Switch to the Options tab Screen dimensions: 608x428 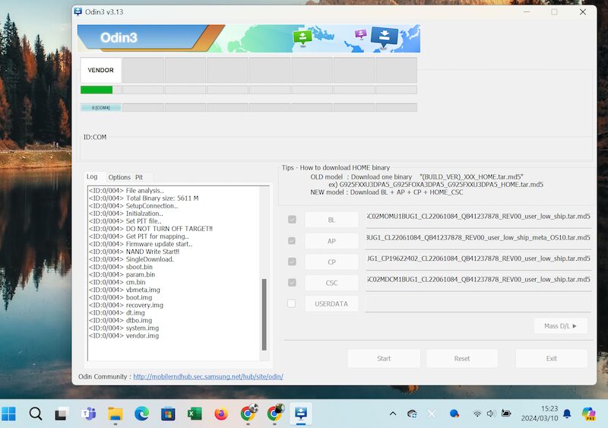click(x=119, y=177)
